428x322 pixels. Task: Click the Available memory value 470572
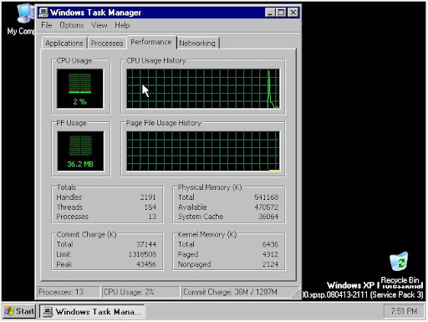pos(267,207)
